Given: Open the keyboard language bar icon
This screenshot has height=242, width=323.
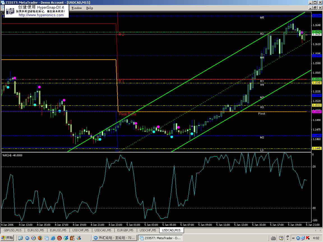Looking at the screenshot, I should pyautogui.click(x=273, y=238).
